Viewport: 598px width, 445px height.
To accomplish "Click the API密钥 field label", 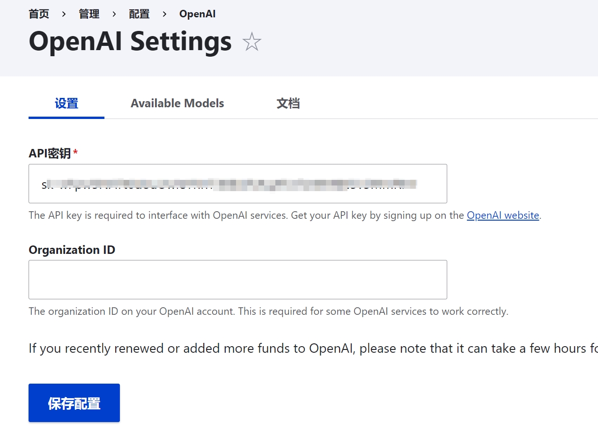I will (x=50, y=153).
